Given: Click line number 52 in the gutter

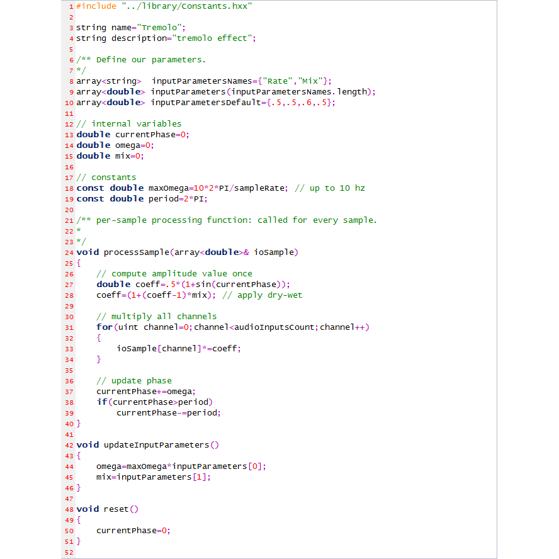Looking at the screenshot, I should [69, 552].
